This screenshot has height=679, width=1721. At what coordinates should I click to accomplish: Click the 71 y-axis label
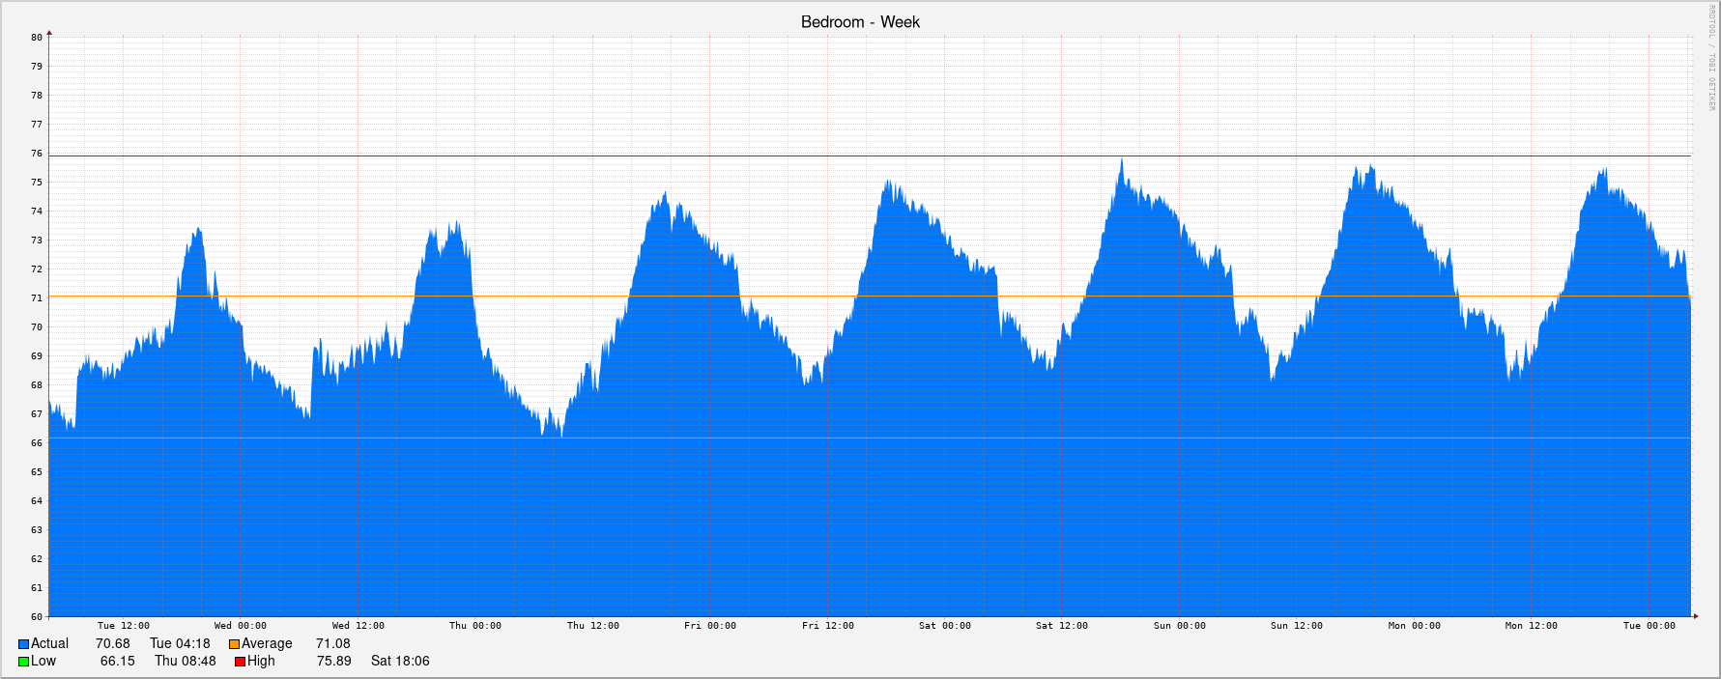pyautogui.click(x=37, y=298)
